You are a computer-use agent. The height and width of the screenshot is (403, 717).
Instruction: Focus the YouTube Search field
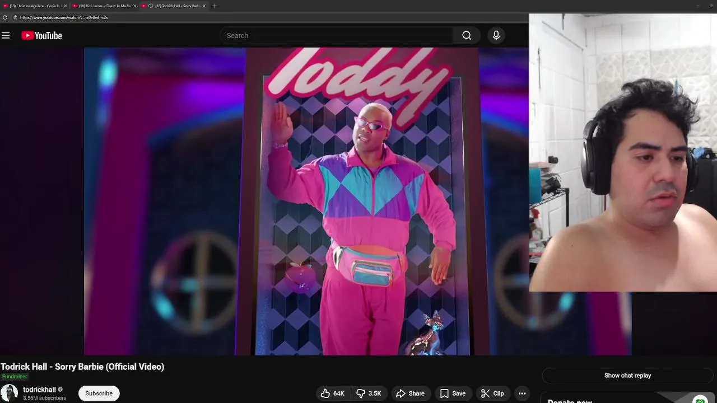point(336,35)
